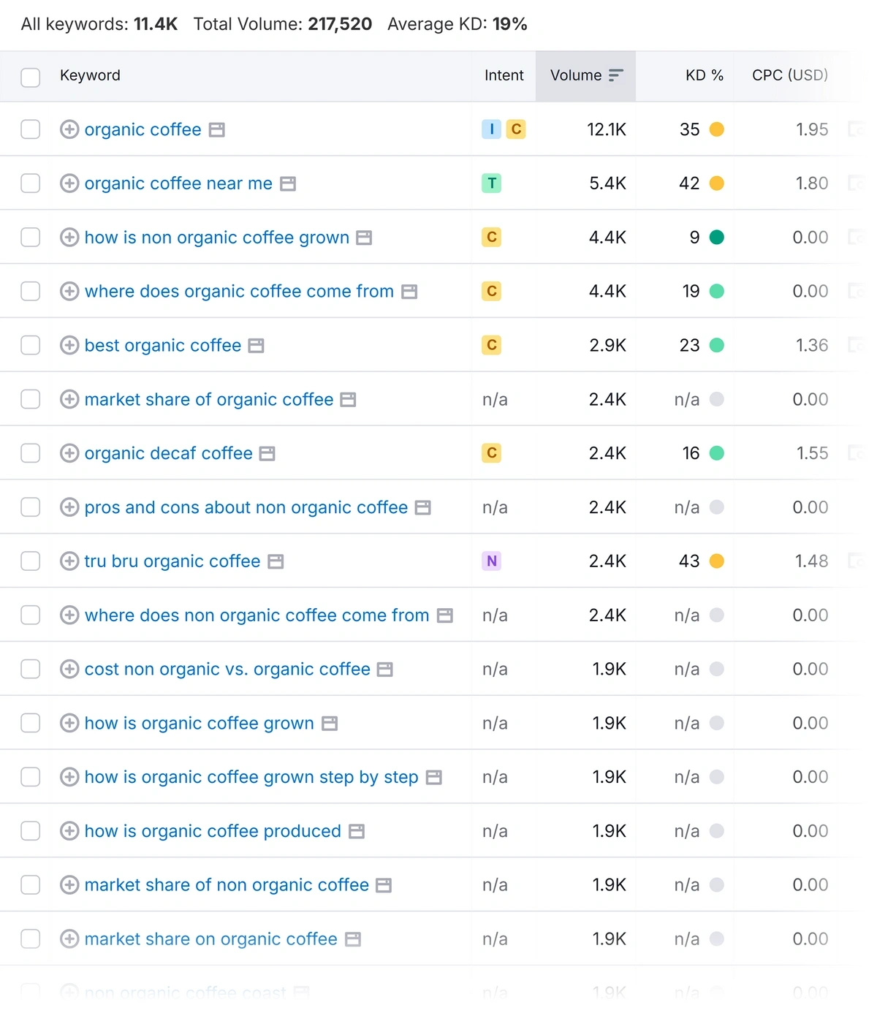The height and width of the screenshot is (1016, 877).
Task: Add 'how is organic coffee grown' with plus icon
Action: pyautogui.click(x=69, y=723)
